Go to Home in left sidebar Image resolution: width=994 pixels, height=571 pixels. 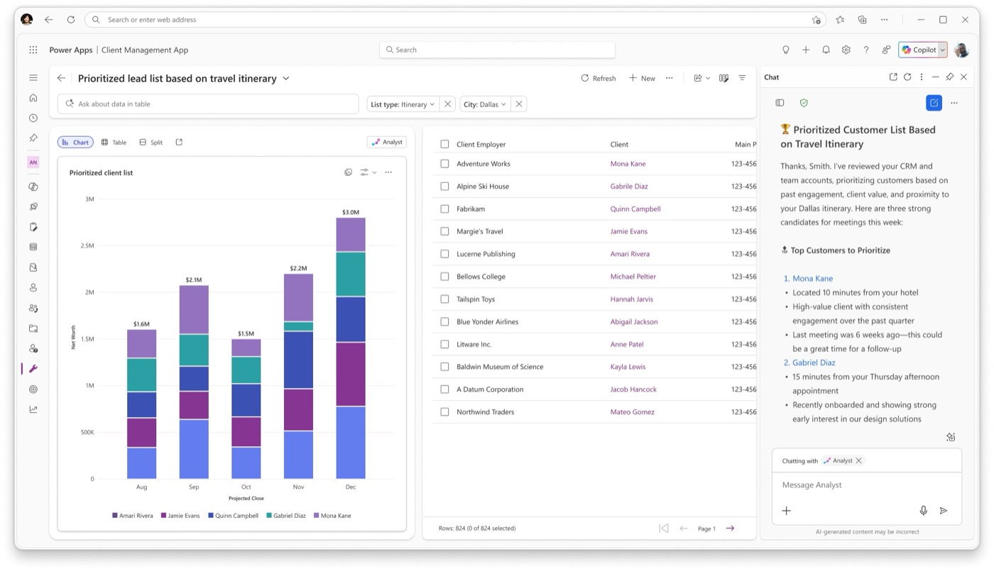[x=33, y=98]
